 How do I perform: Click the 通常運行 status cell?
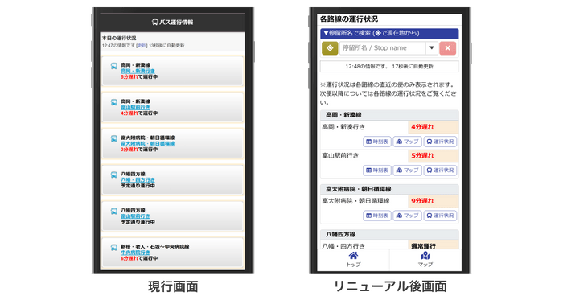tap(433, 245)
